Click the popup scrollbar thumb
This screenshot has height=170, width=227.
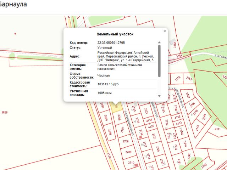pos(159,61)
